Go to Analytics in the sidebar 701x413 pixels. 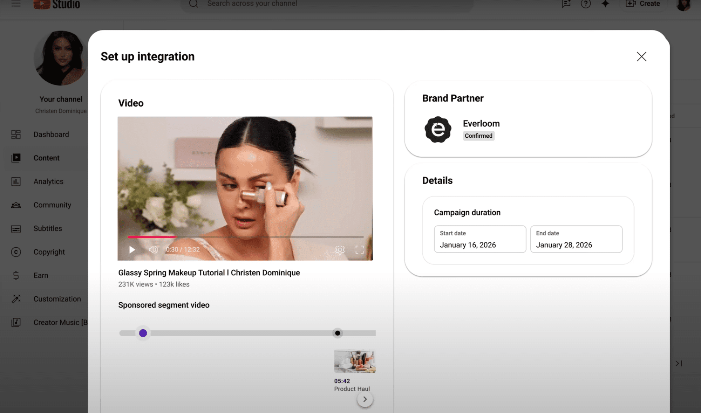(48, 181)
